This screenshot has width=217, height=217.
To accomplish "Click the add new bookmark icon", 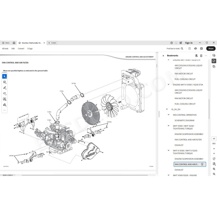I will click(201, 55).
